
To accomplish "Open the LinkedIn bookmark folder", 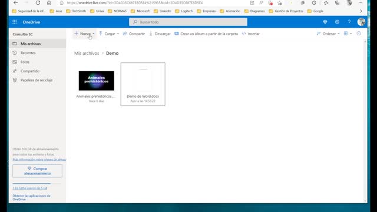I will 163,11.
